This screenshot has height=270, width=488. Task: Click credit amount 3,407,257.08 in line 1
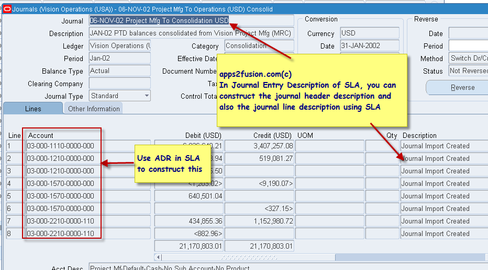pyautogui.click(x=259, y=146)
